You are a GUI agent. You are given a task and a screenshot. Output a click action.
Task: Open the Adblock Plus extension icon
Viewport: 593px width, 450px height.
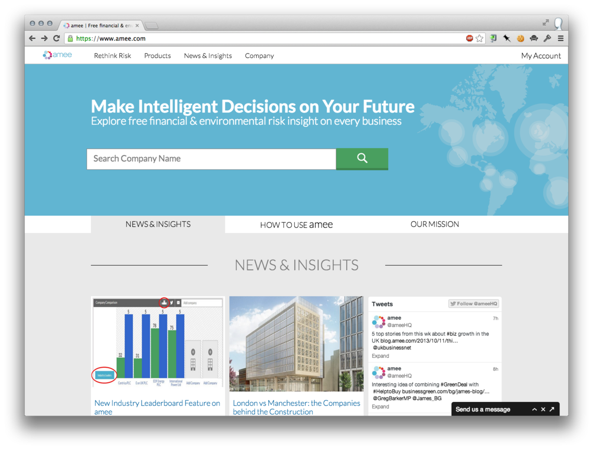click(469, 38)
